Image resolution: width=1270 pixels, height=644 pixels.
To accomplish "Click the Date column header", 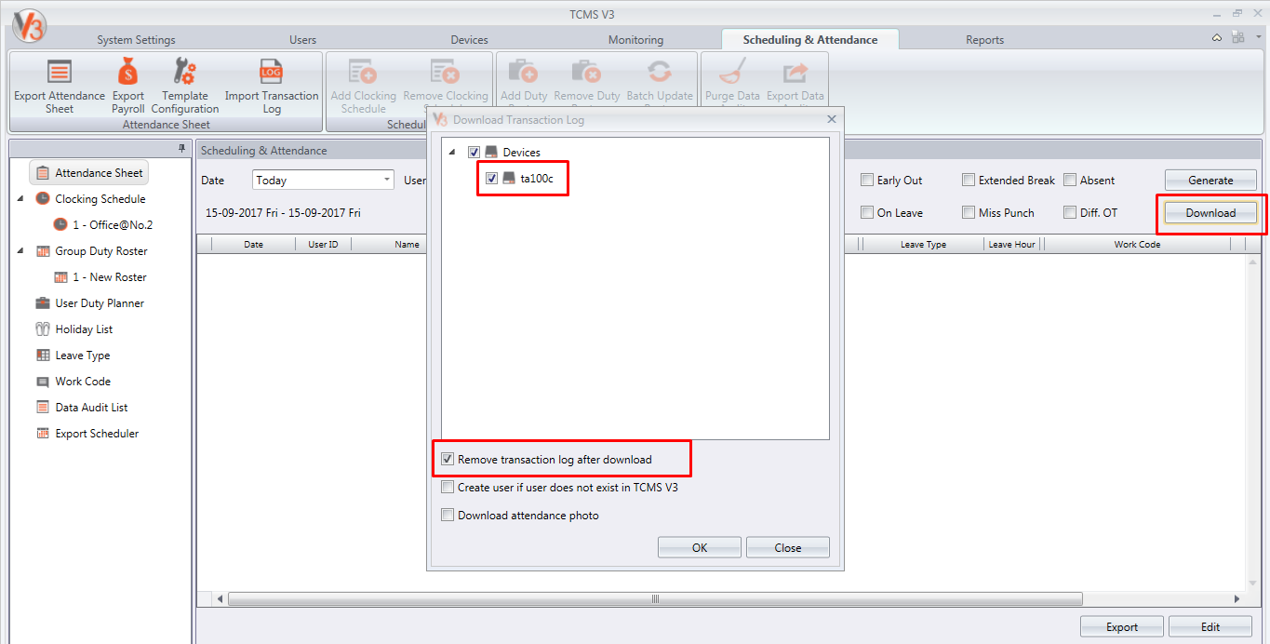I will 253,245.
